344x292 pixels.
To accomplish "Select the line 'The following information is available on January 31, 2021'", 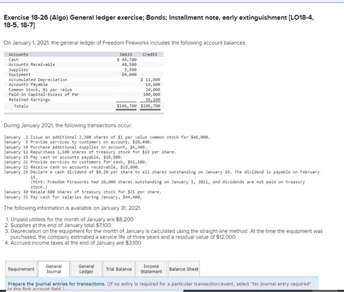I will (x=72, y=208).
